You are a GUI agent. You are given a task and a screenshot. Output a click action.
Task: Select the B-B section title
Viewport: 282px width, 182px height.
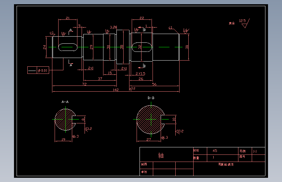coord(151,98)
